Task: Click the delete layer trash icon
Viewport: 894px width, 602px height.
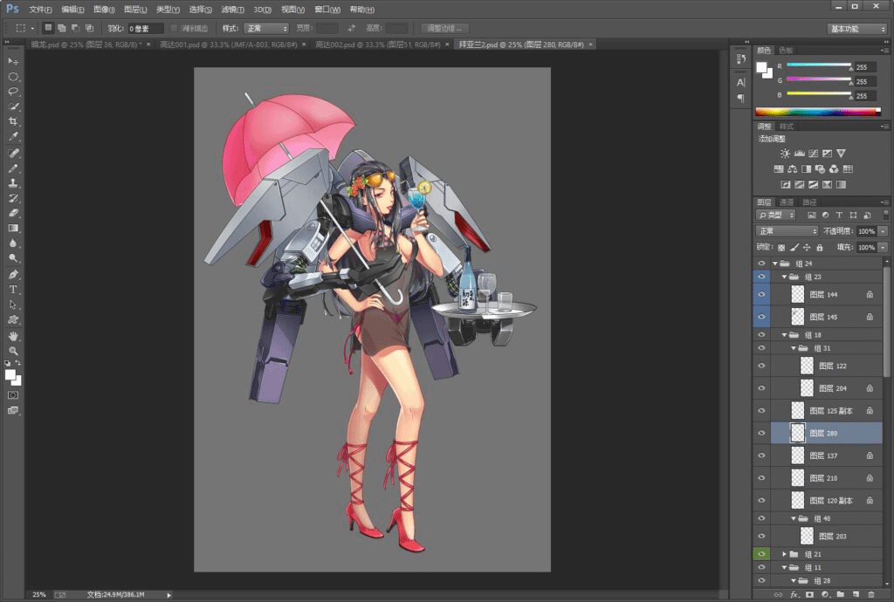Action: 870,595
